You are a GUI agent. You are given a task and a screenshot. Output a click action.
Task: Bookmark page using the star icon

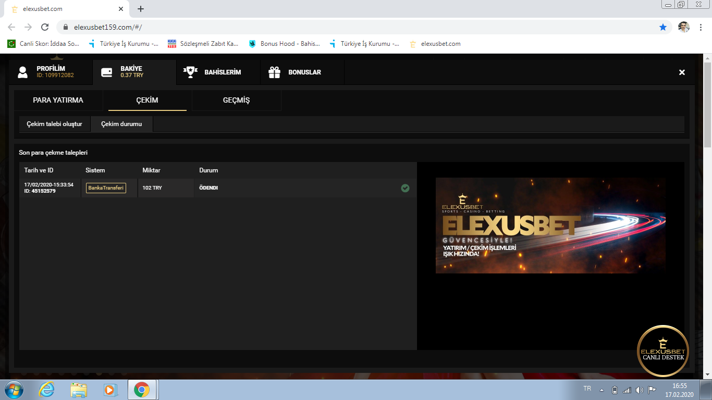(x=662, y=27)
